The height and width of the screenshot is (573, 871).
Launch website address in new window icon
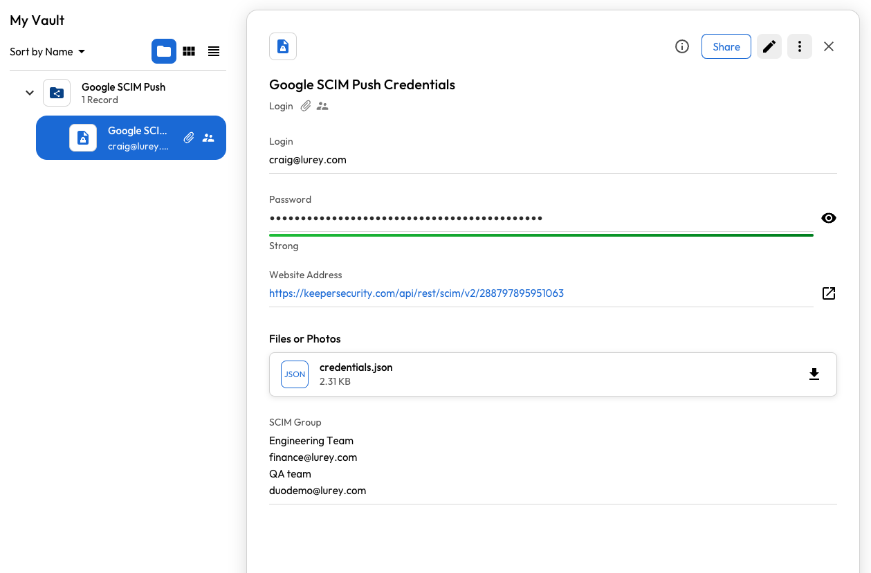(x=828, y=293)
